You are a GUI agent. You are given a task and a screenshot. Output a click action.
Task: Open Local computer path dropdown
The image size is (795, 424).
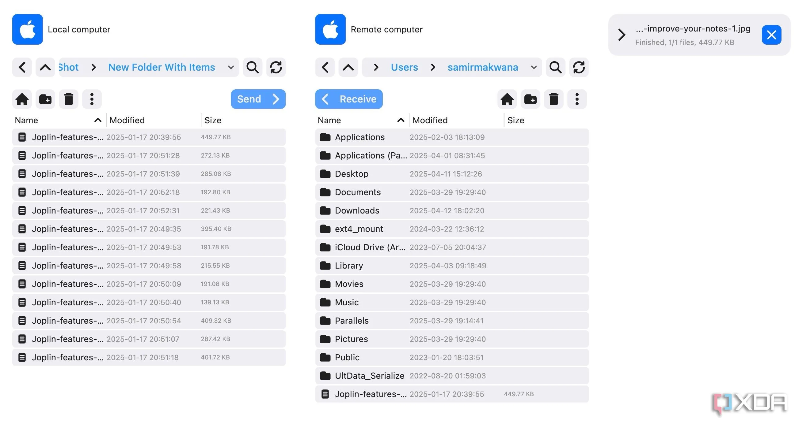point(230,67)
